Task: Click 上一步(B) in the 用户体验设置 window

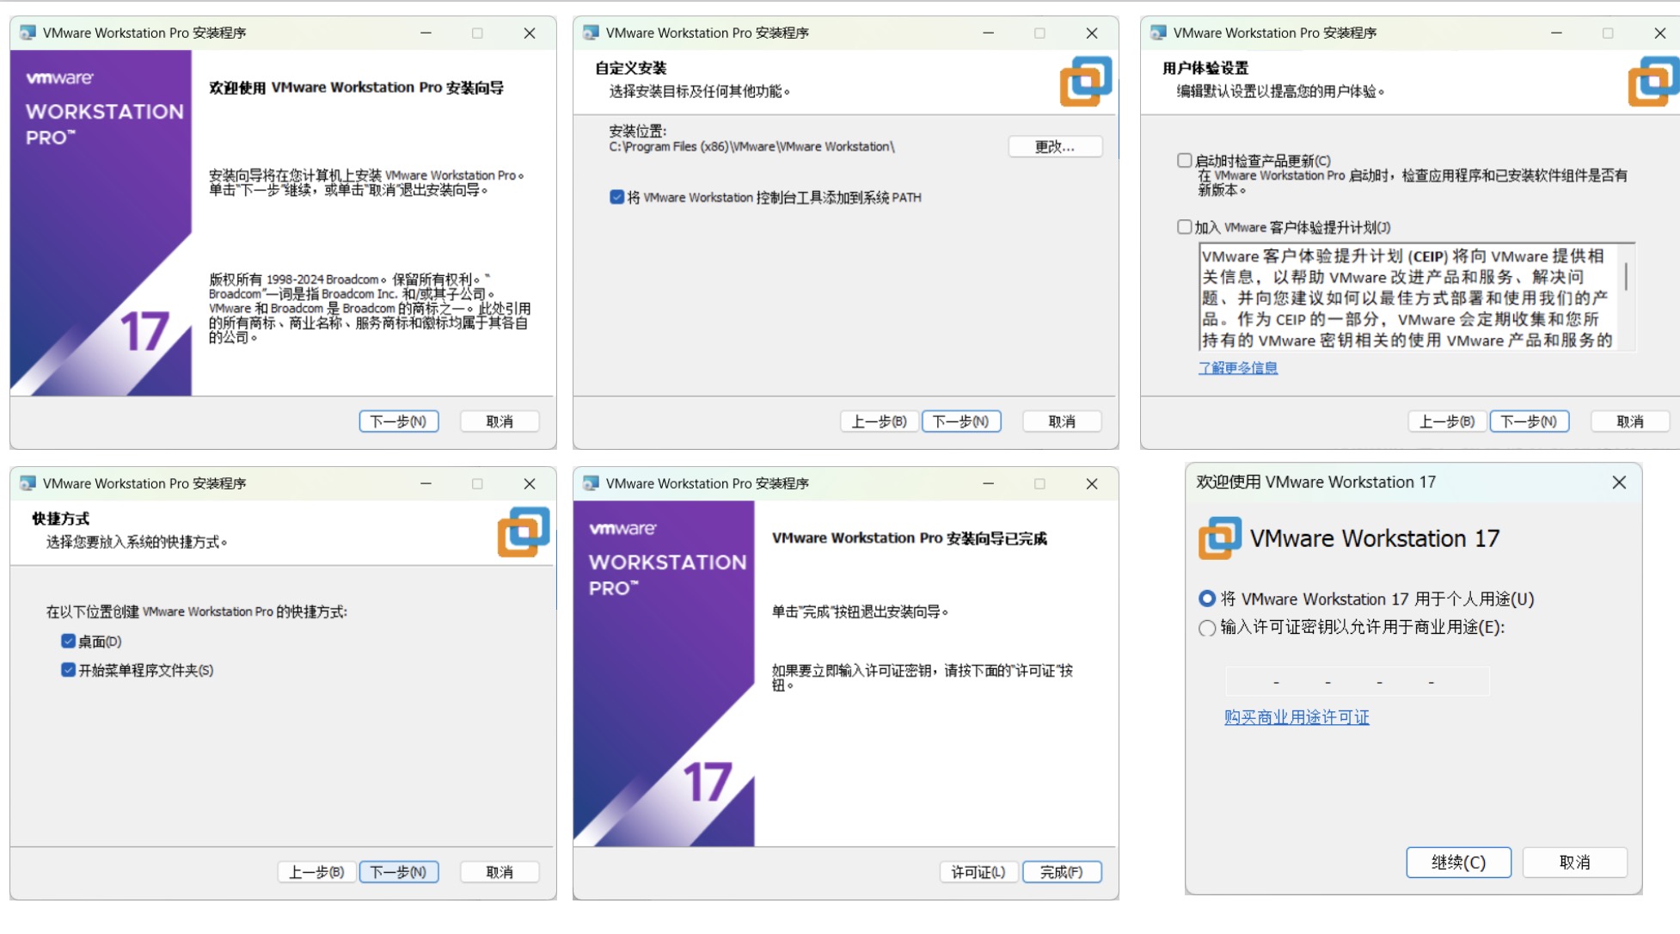Action: [x=1447, y=421]
